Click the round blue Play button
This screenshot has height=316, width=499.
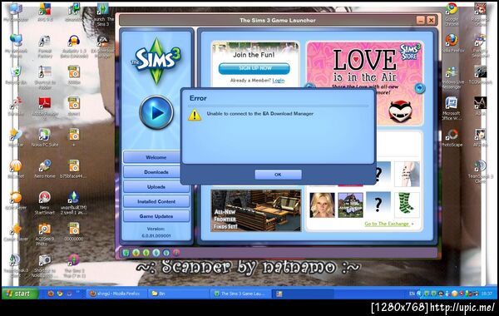(x=156, y=112)
